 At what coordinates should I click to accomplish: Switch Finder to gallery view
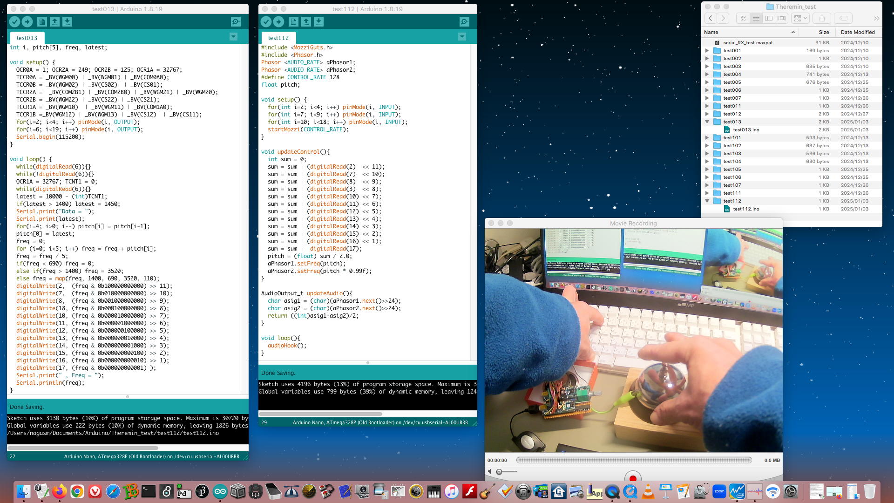(782, 18)
